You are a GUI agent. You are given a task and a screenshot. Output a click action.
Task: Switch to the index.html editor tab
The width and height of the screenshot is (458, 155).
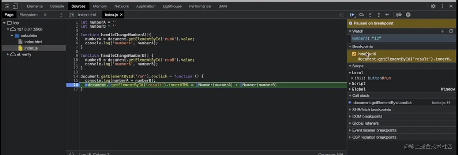click(87, 15)
